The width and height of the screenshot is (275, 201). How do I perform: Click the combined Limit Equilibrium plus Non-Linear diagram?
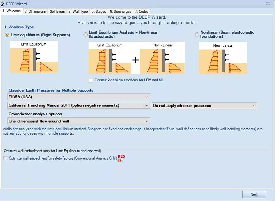pyautogui.click(x=136, y=58)
